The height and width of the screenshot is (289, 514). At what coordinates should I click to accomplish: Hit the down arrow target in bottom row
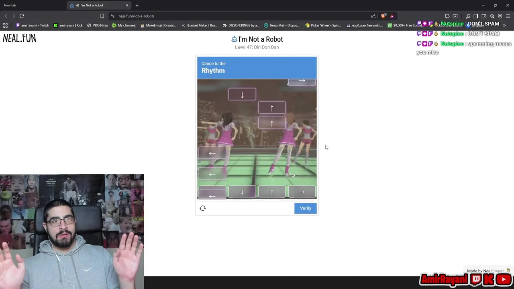click(242, 192)
